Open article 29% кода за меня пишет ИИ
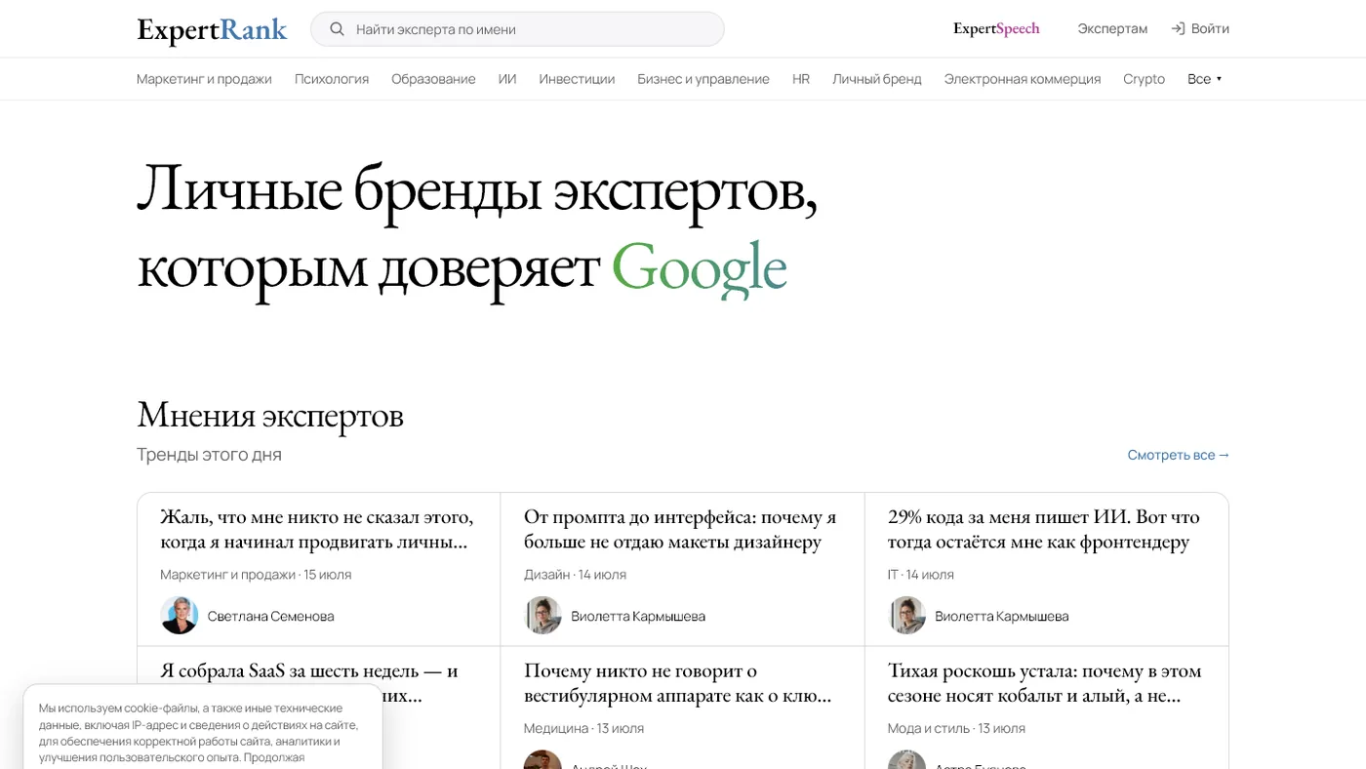 (x=1043, y=529)
